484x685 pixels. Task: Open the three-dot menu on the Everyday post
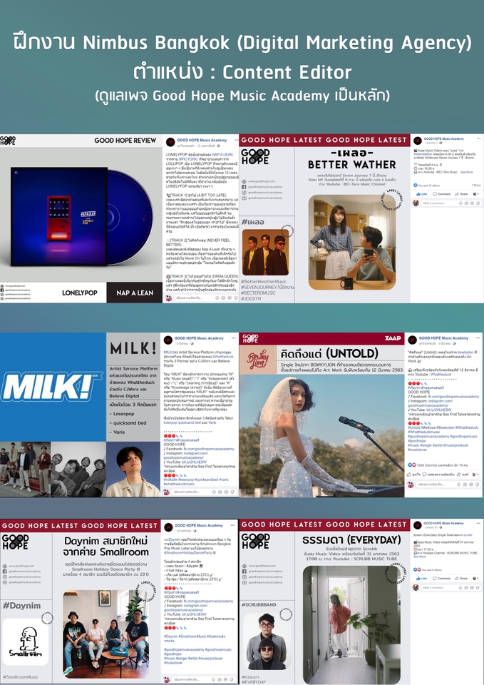tap(479, 523)
